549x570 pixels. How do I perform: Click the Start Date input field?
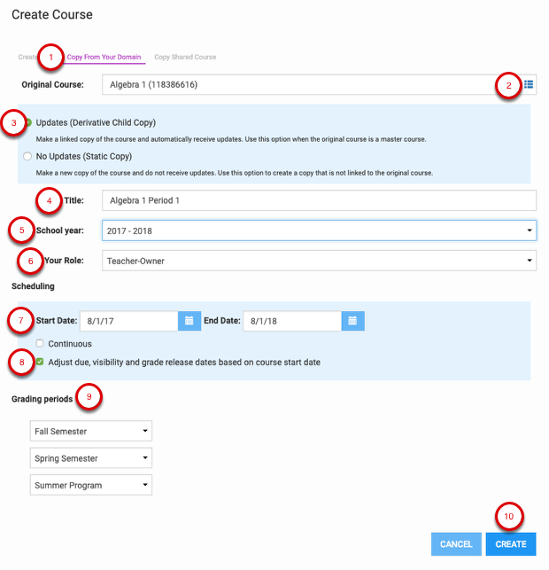[129, 321]
